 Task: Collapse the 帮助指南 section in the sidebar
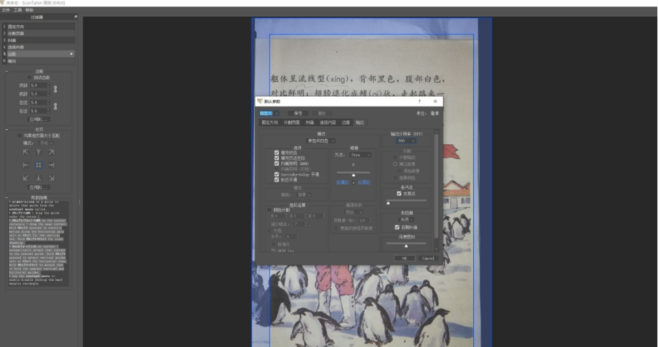7,198
